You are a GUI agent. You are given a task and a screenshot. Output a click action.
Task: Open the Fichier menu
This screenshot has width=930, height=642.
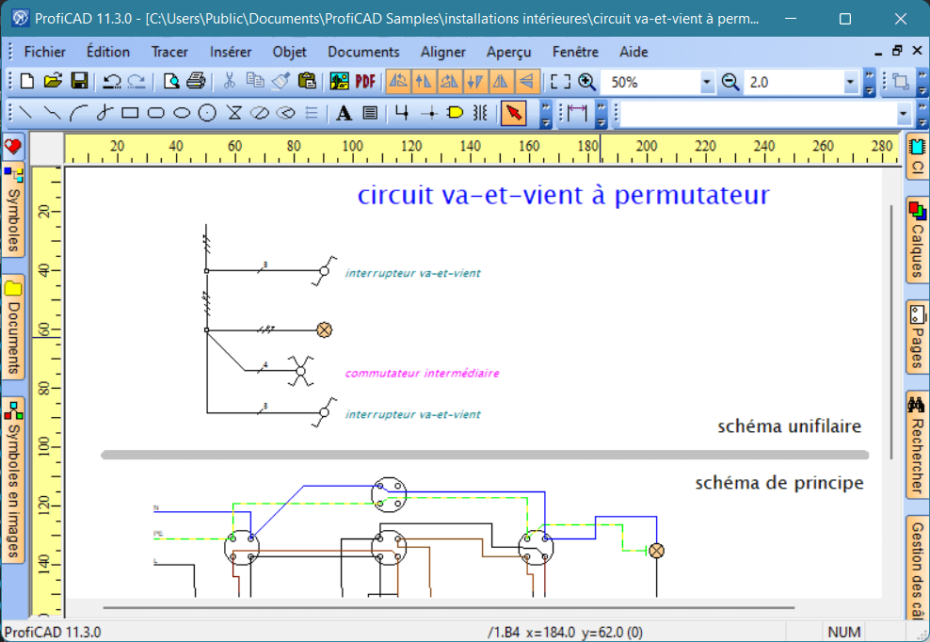[x=44, y=52]
